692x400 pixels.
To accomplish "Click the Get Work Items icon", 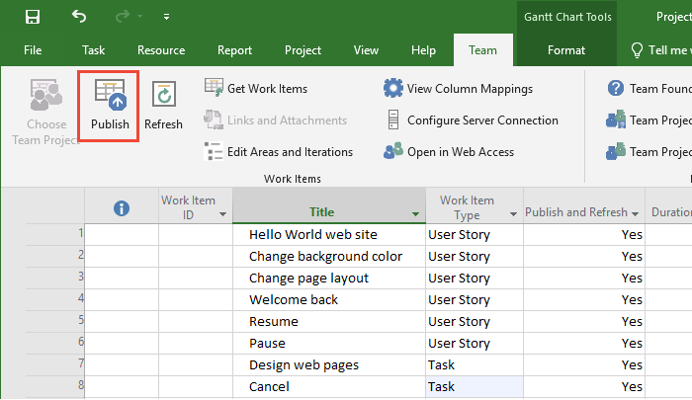I will [x=215, y=88].
